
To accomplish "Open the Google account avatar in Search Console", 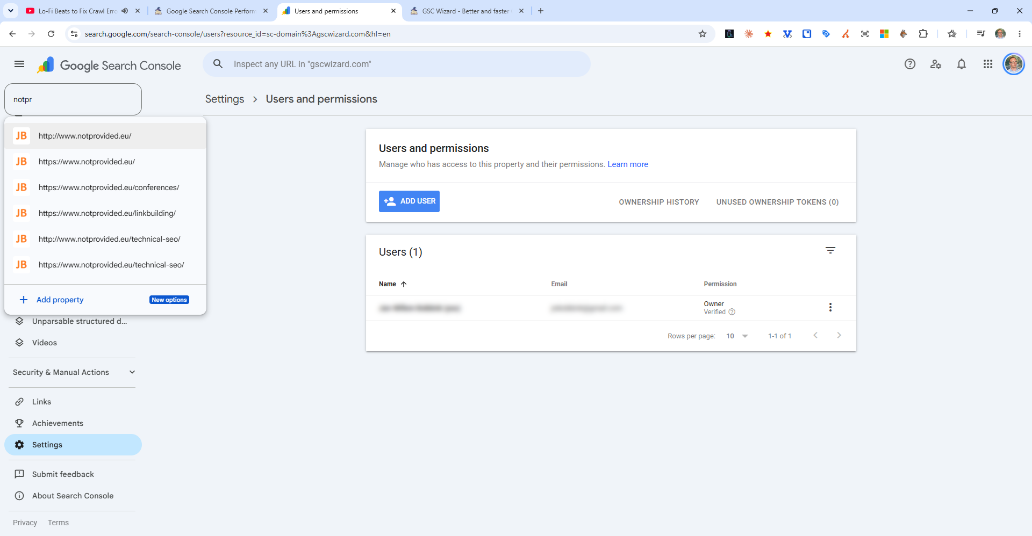I will point(1014,64).
